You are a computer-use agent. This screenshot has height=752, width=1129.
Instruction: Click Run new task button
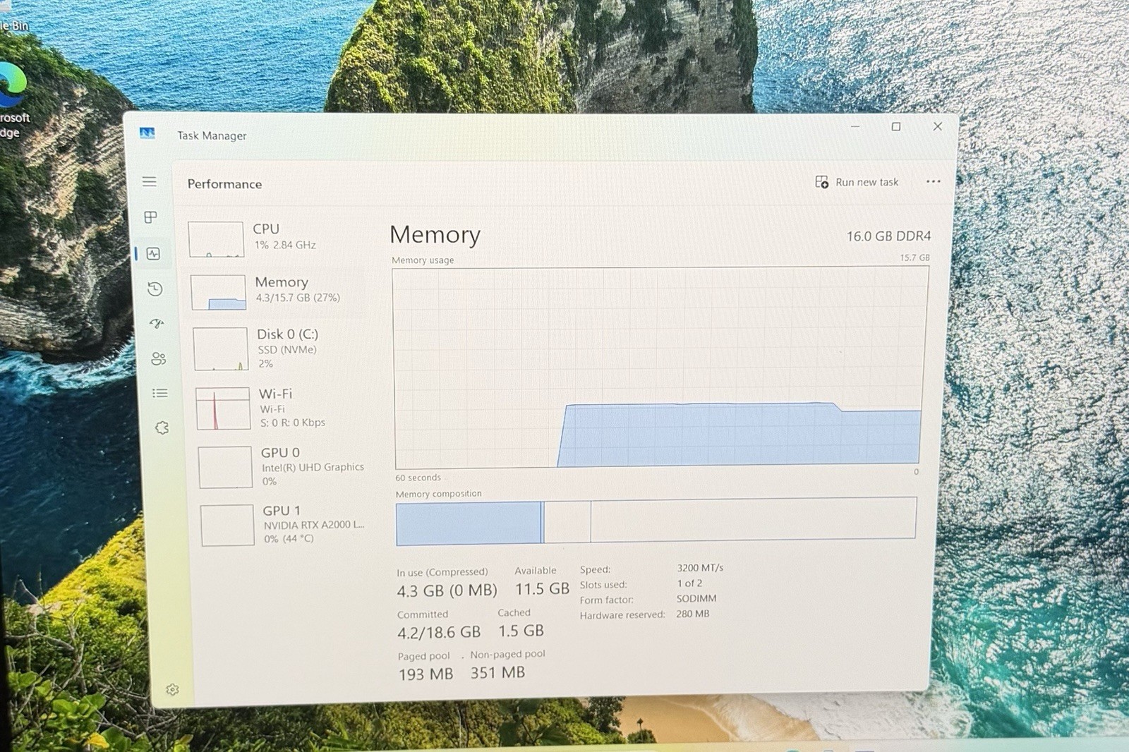[857, 182]
